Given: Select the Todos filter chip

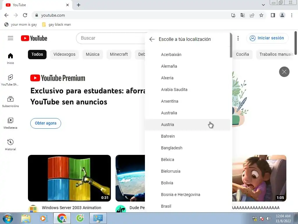Looking at the screenshot, I should tap(37, 55).
